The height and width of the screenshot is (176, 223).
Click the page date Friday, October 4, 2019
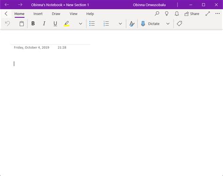coord(32,48)
